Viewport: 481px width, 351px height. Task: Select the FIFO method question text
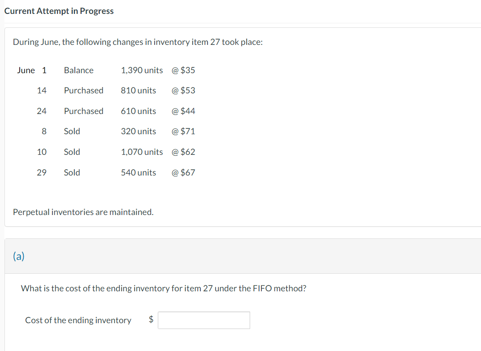pos(162,288)
